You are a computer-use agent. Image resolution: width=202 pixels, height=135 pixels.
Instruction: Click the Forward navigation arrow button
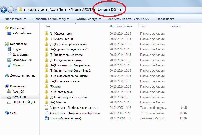[x=11, y=10]
